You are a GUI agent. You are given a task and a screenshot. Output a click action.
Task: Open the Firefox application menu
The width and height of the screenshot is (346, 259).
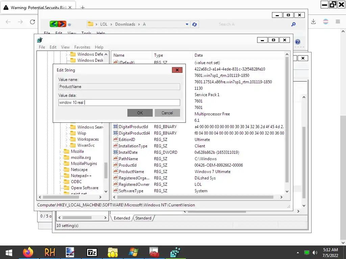pyautogui.click(x=338, y=22)
